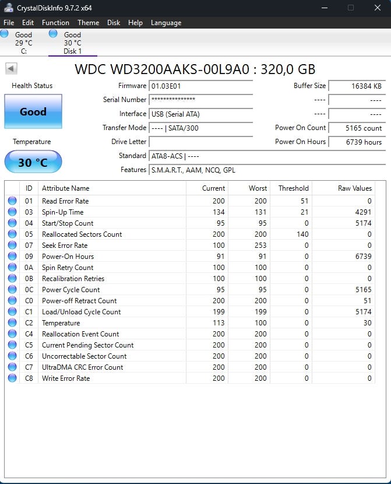
Task: Click the 30 °C temperature button
Action: click(33, 162)
